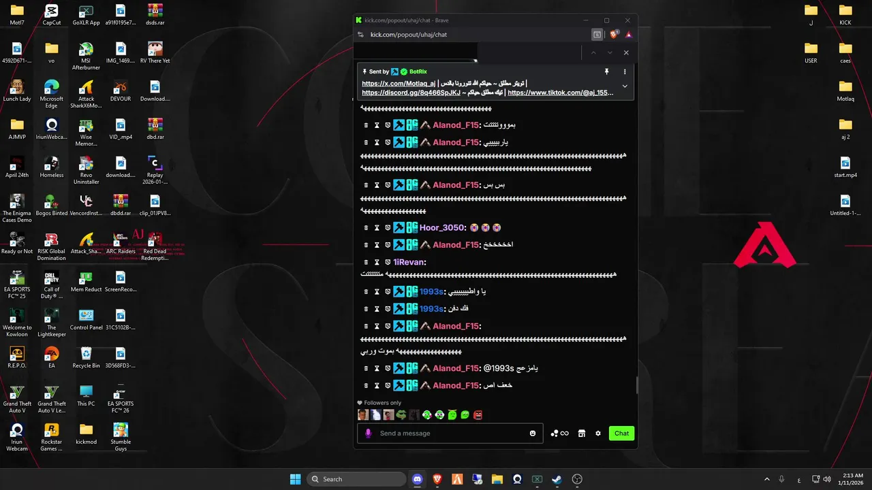Select the R.E.P.O. desktop icon
The width and height of the screenshot is (872, 490).
pos(17,357)
